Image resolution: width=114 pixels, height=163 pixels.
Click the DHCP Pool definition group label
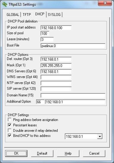pyautogui.click(x=23, y=21)
